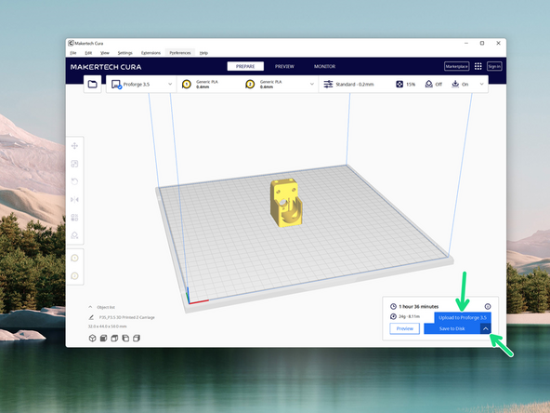Viewport: 550px width, 413px height.
Task: Click extruder 1 Generic PLA icon
Action: pyautogui.click(x=187, y=85)
